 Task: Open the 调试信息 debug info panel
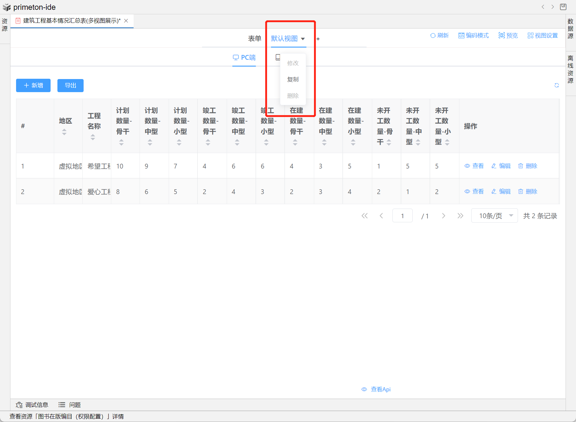pyautogui.click(x=32, y=405)
